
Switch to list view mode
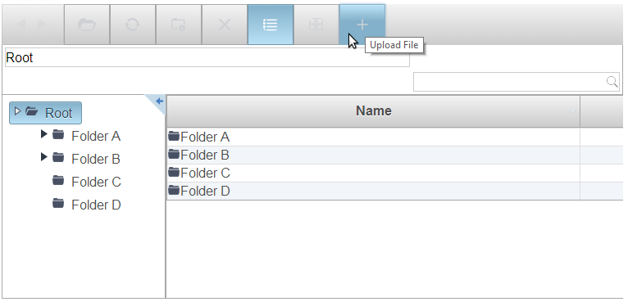coord(271,25)
